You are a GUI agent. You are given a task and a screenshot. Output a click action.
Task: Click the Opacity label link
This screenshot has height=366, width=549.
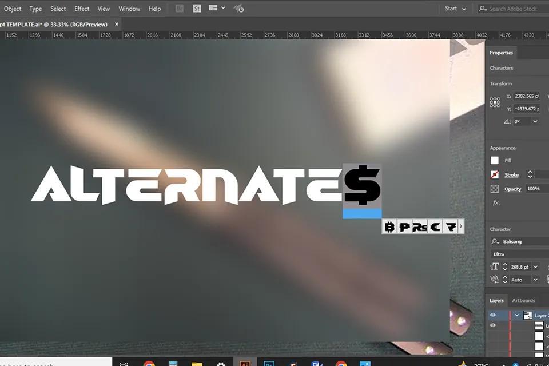pos(512,189)
